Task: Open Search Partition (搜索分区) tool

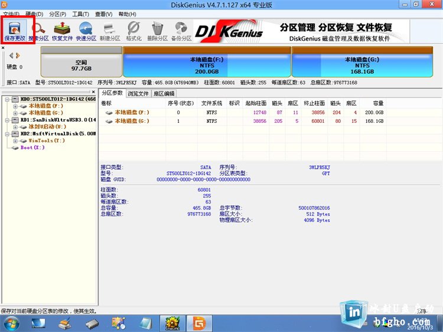Action: 39,31
